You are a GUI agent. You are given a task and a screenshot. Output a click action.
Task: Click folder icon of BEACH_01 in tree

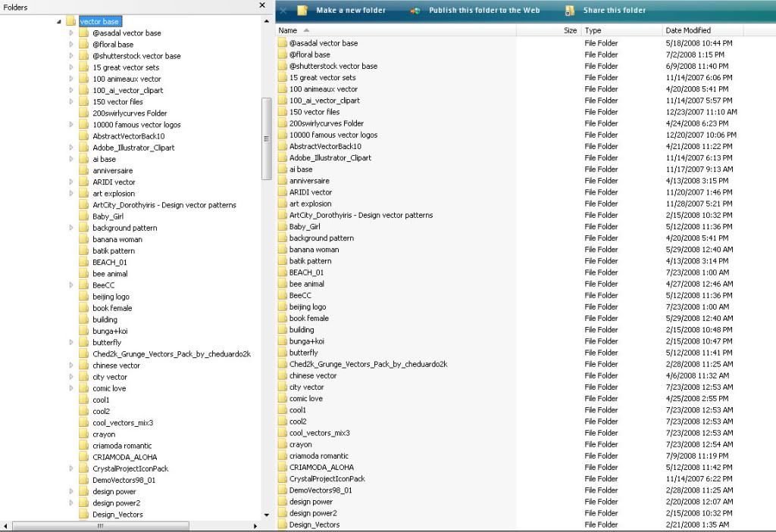(x=84, y=262)
